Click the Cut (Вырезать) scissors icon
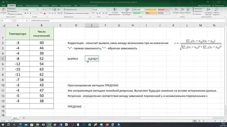Image resolution: width=227 pixels, height=127 pixels. [8, 9]
